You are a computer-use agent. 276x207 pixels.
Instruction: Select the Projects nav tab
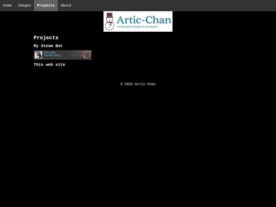[46, 6]
